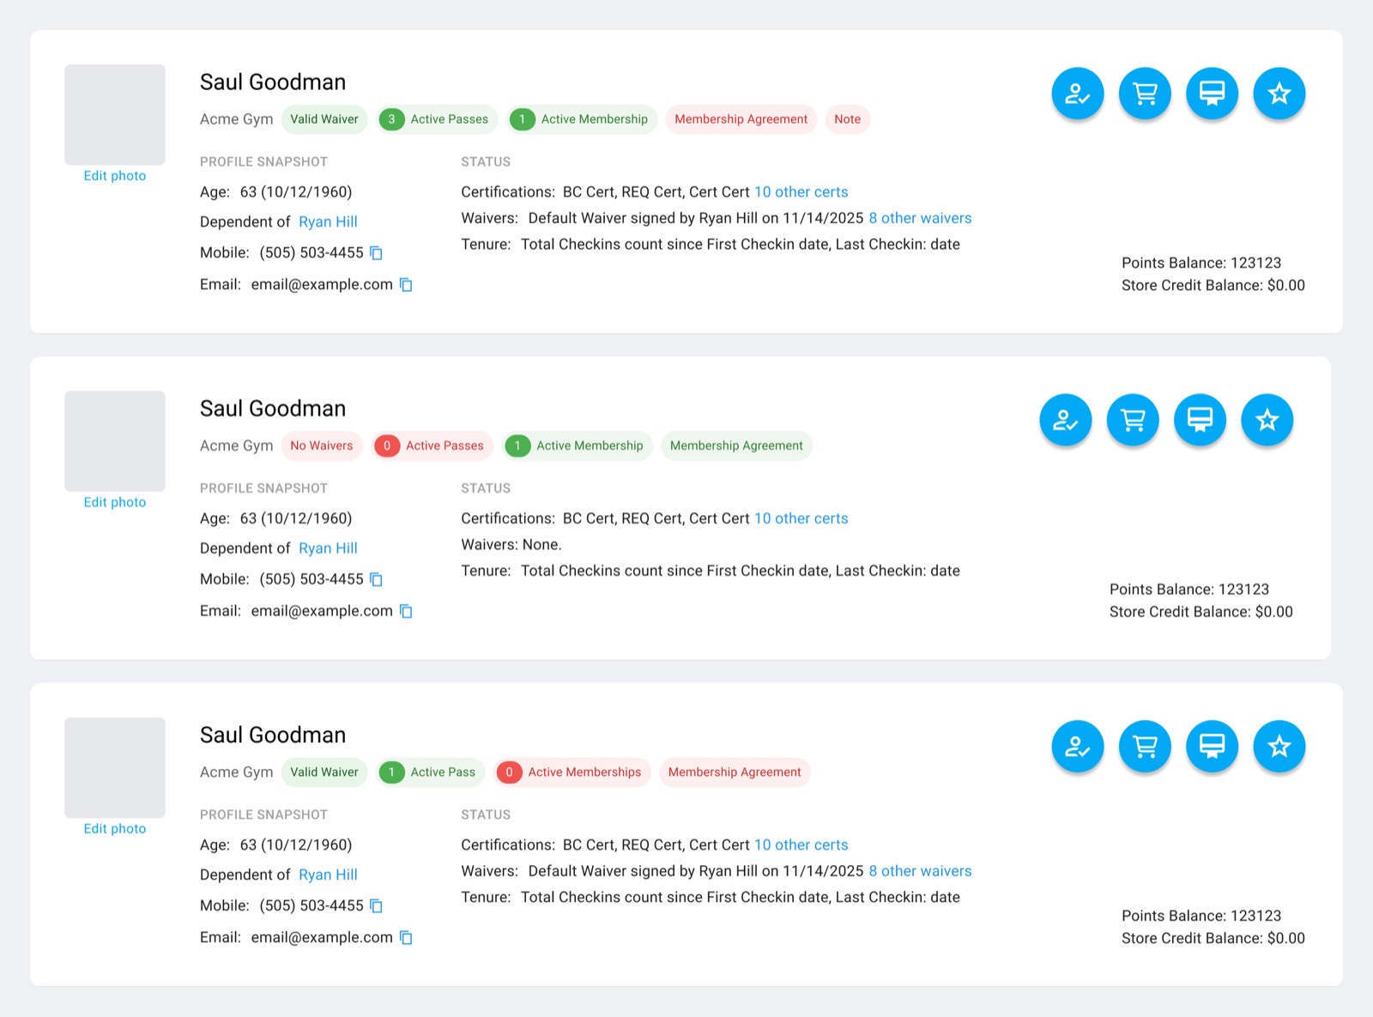Open 8 other waivers in the card with Note chip
This screenshot has height=1017, width=1373.
(920, 218)
